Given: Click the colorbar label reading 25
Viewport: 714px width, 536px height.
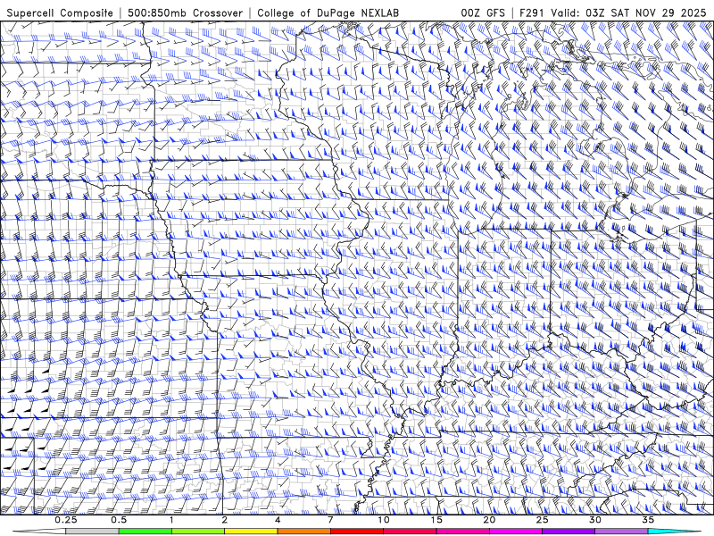Looking at the screenshot, I should coord(542,520).
